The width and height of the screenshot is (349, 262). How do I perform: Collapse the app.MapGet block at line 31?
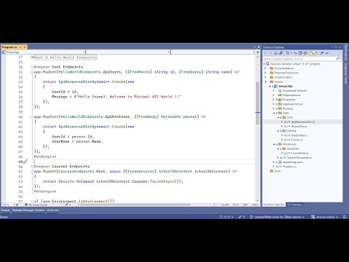click(32, 72)
